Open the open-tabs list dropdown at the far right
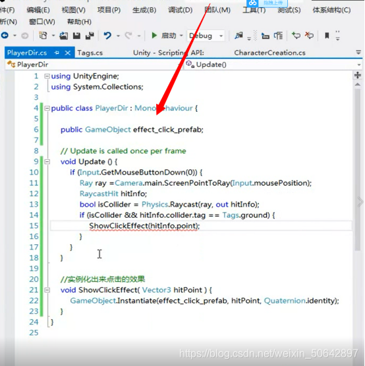Image resolution: width=365 pixels, height=366 pixels. [358, 52]
